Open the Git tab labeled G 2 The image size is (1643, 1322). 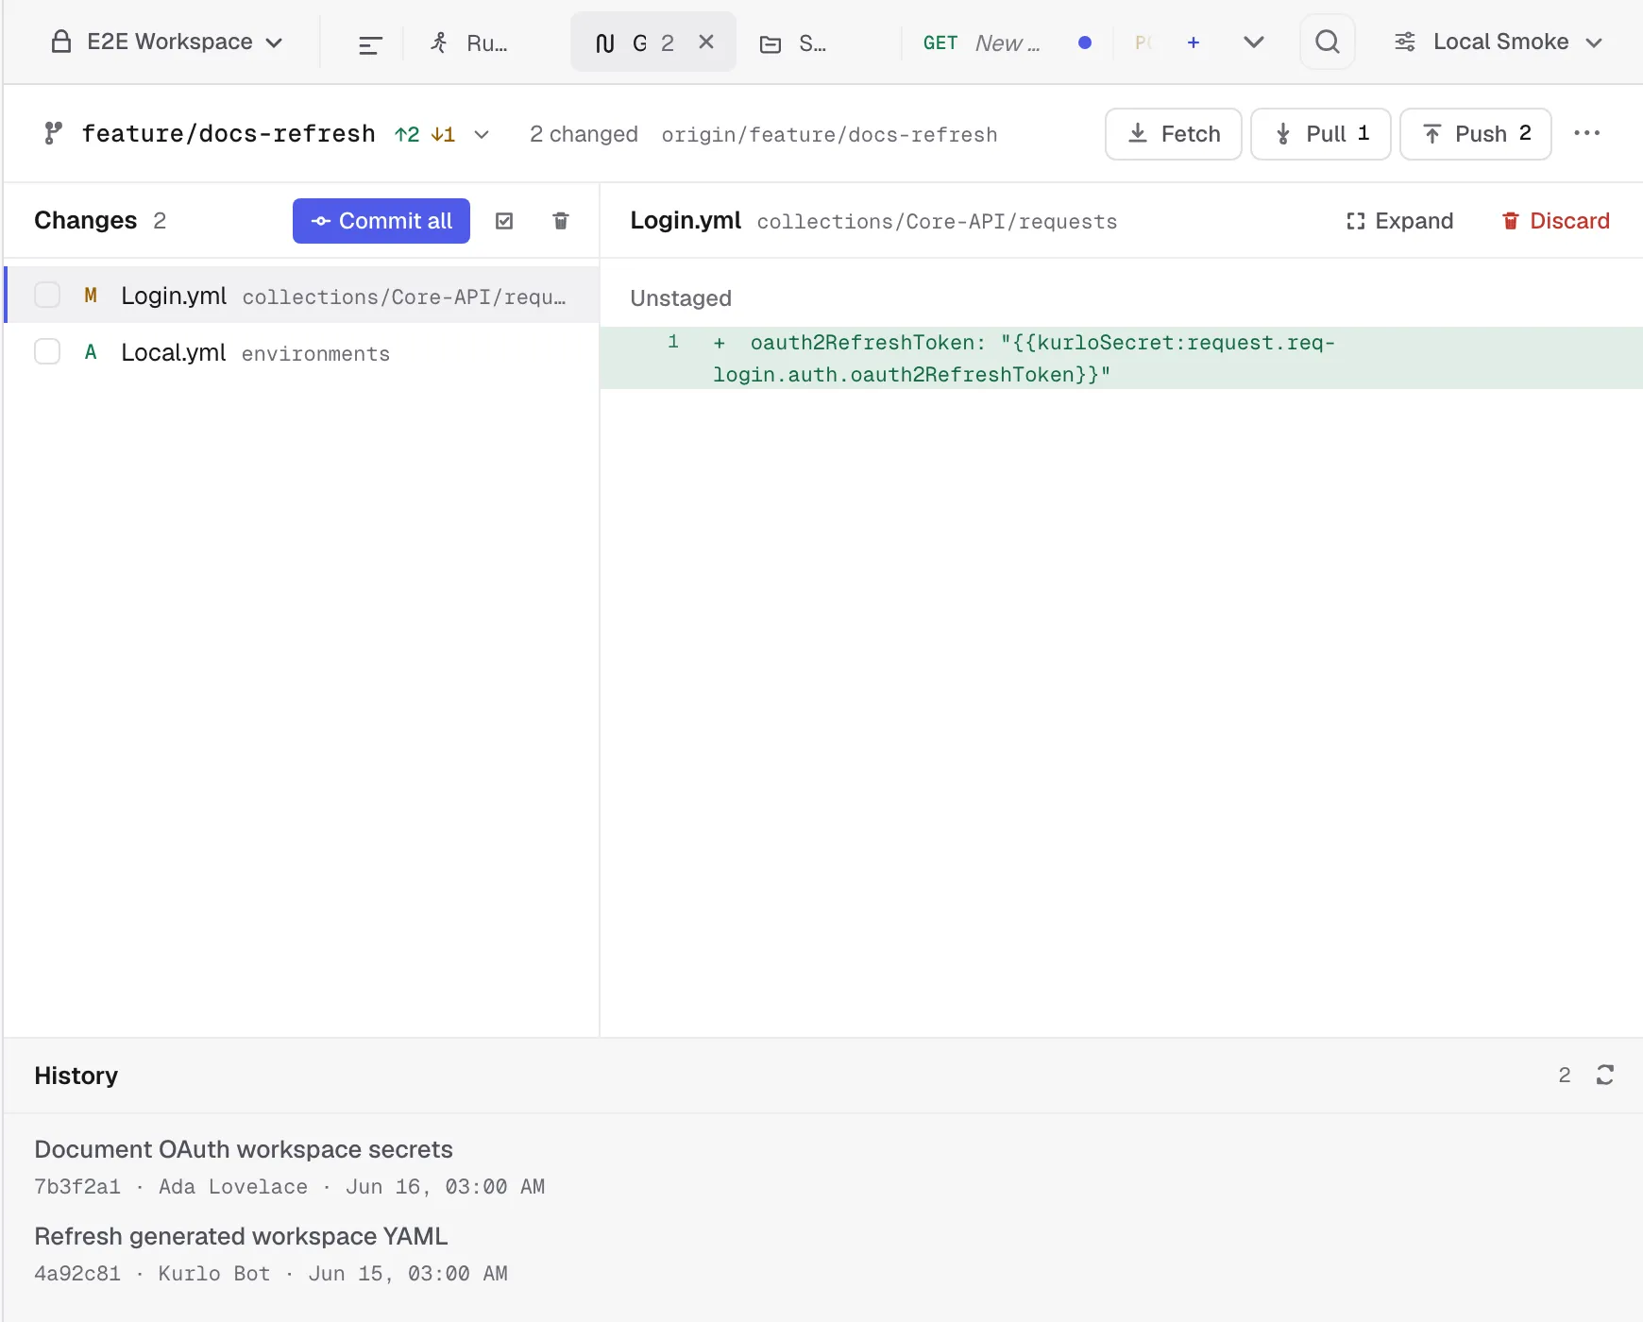653,42
